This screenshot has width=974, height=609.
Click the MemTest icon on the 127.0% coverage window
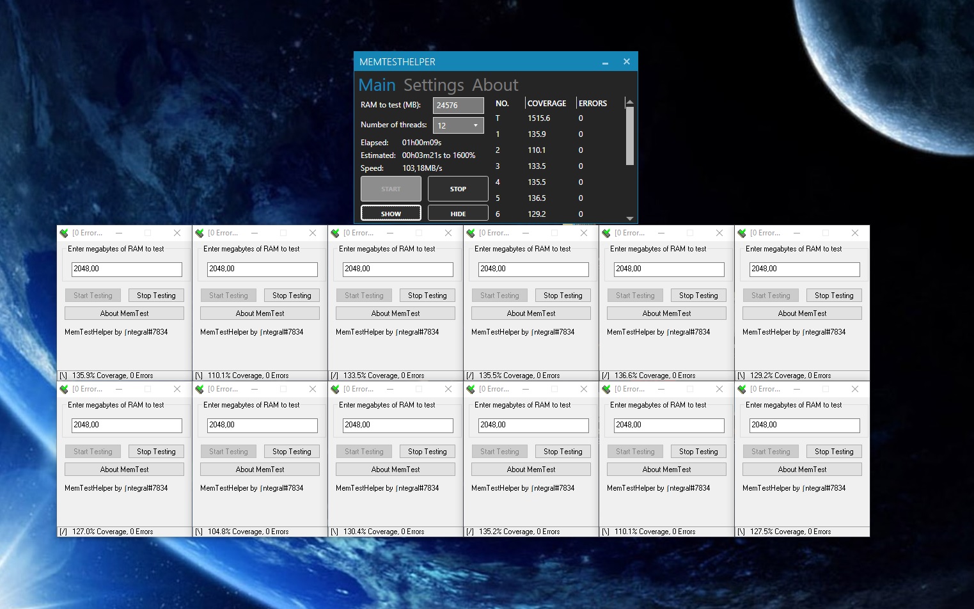click(64, 389)
